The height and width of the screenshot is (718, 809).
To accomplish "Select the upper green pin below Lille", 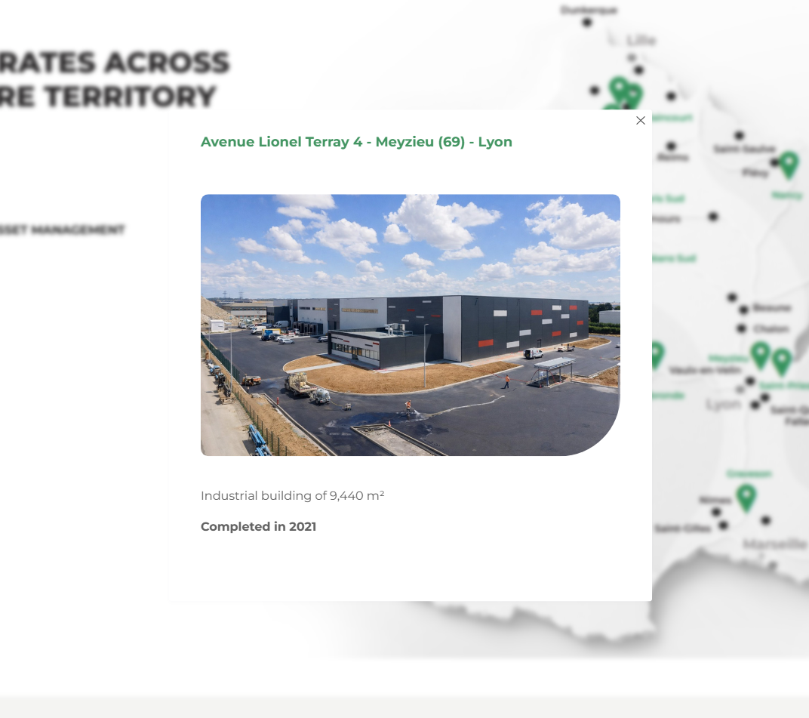I will click(x=619, y=88).
